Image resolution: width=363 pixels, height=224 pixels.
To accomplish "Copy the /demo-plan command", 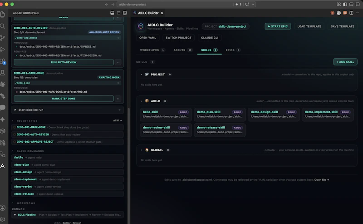I will tap(118, 83).
